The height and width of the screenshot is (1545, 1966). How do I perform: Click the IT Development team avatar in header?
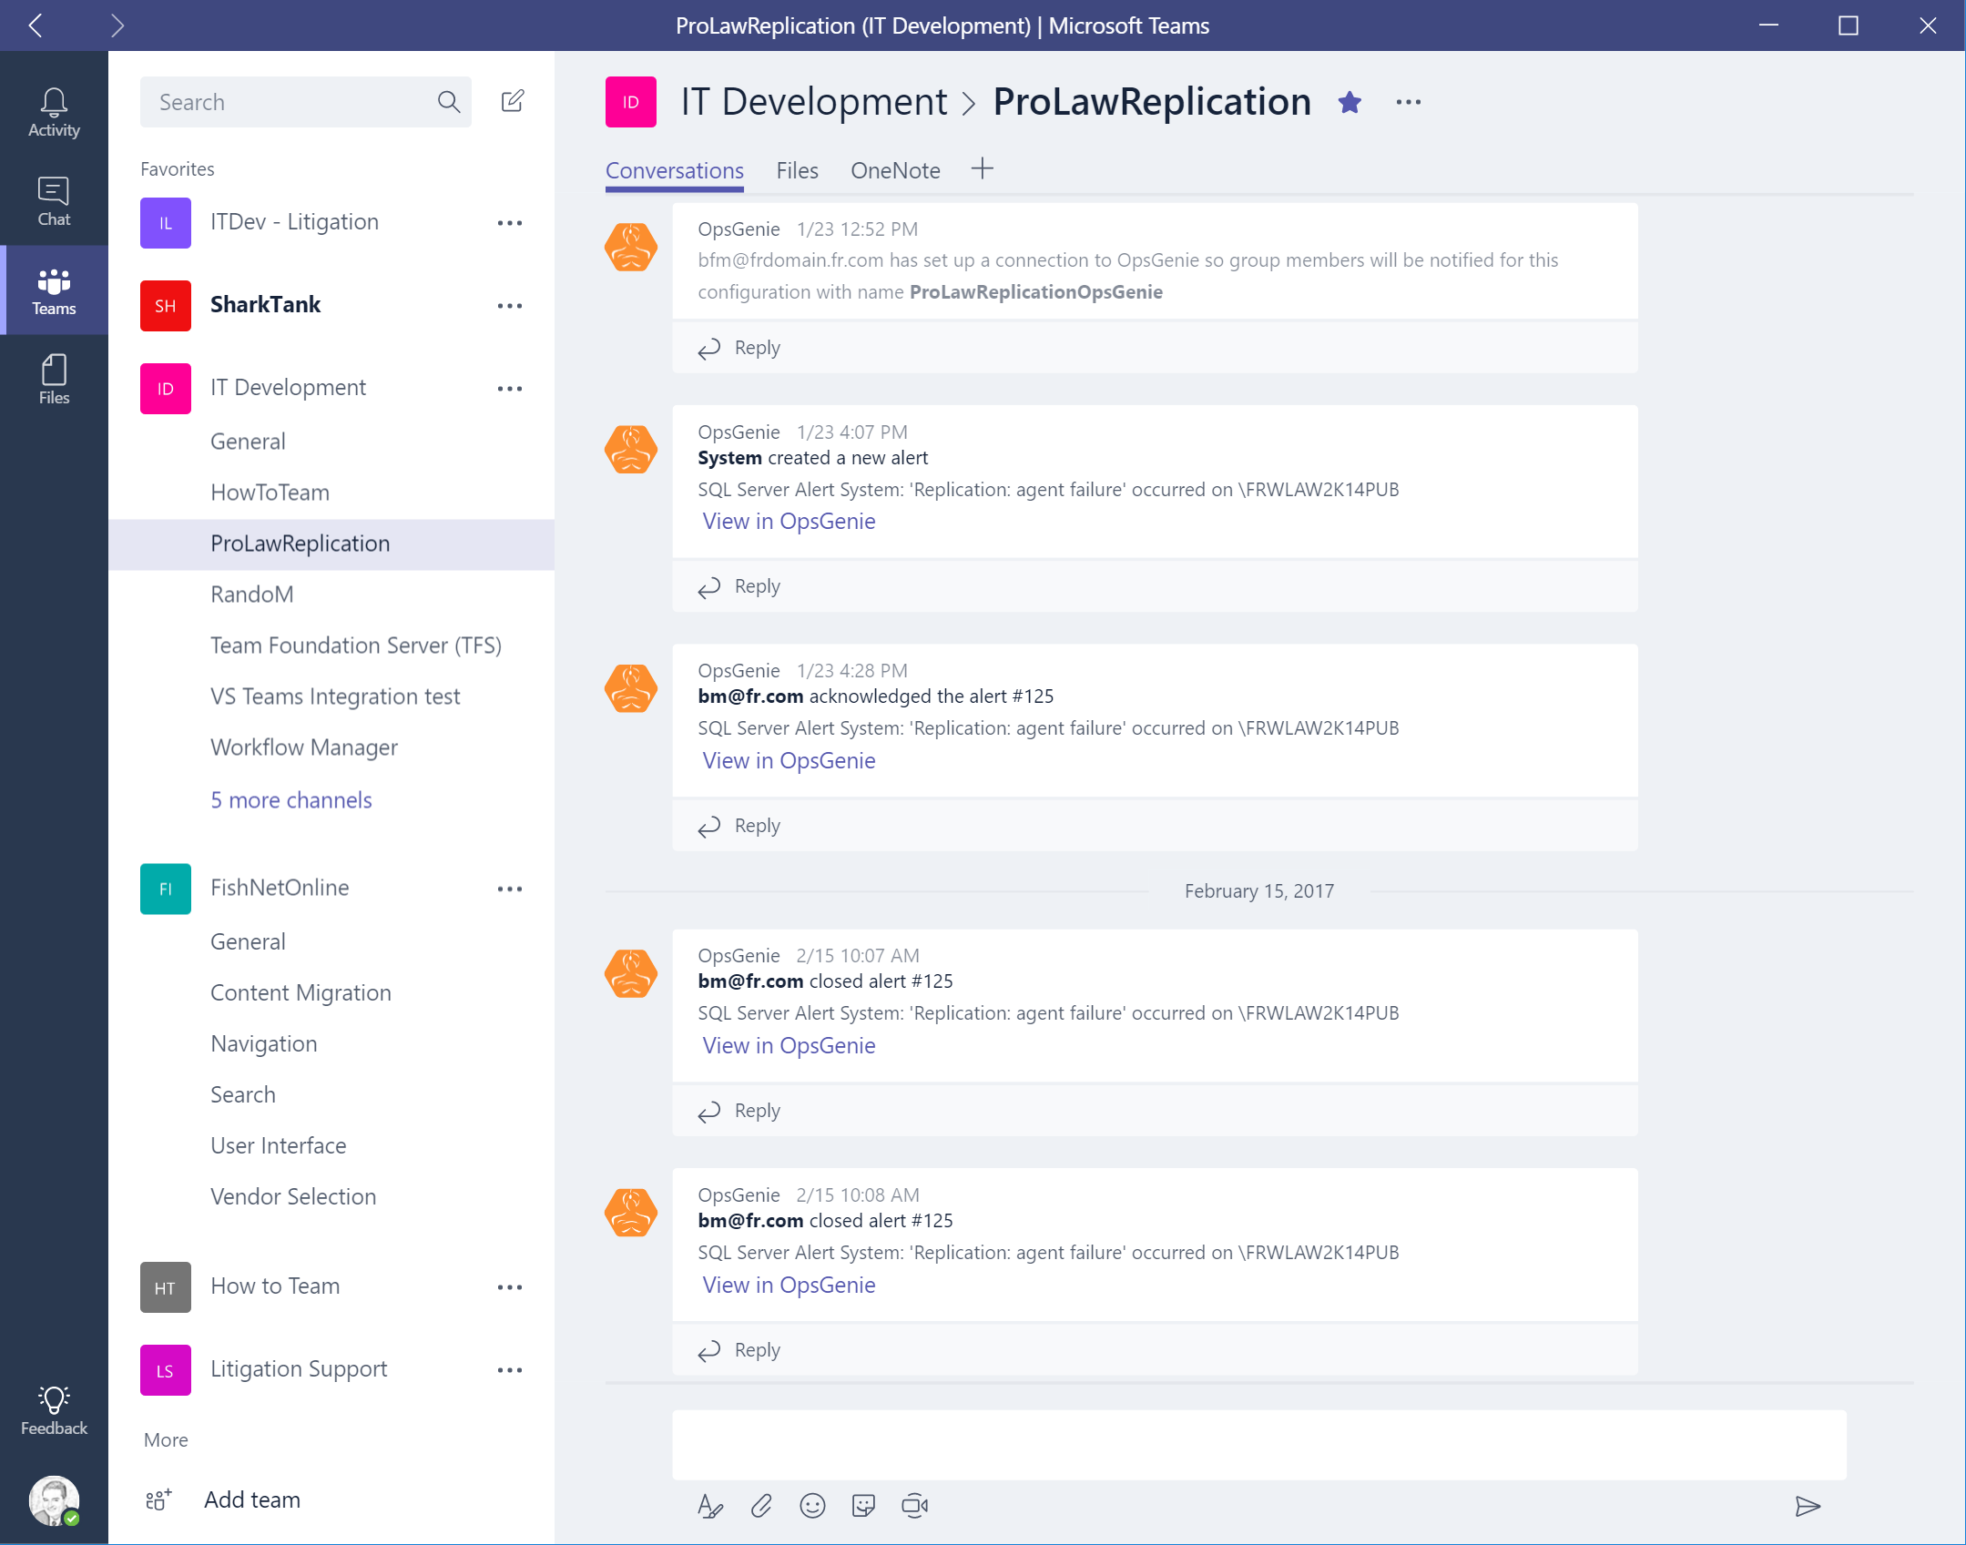click(631, 102)
